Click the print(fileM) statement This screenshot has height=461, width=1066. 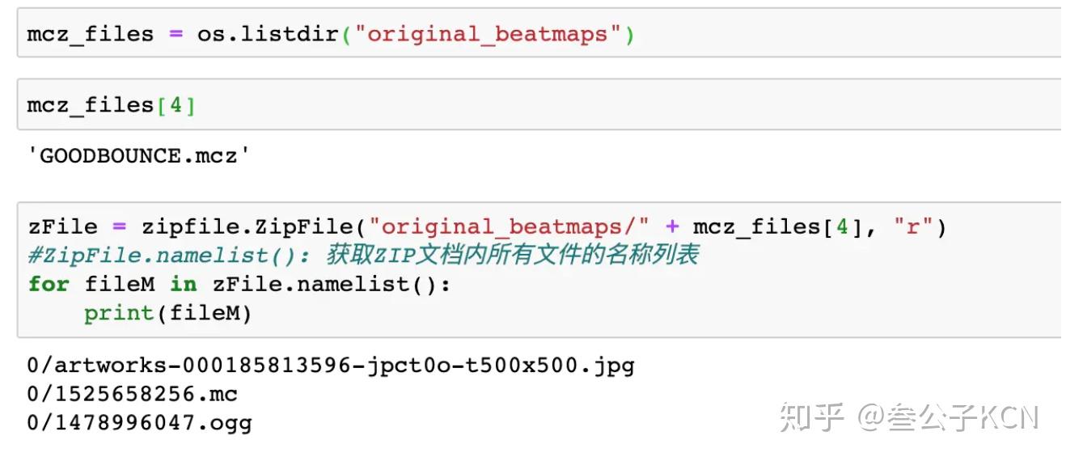tap(167, 313)
